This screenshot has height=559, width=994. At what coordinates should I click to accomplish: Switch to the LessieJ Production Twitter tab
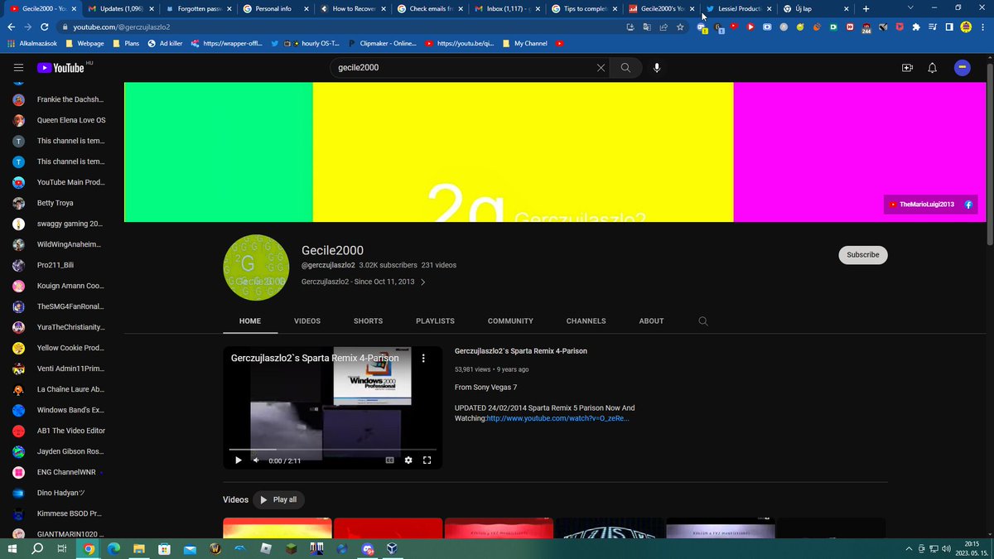[738, 8]
